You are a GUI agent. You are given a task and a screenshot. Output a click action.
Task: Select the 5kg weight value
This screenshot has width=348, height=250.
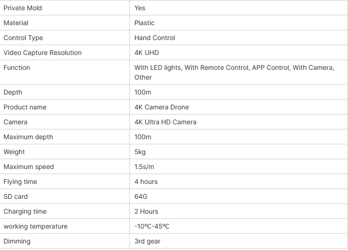click(140, 152)
